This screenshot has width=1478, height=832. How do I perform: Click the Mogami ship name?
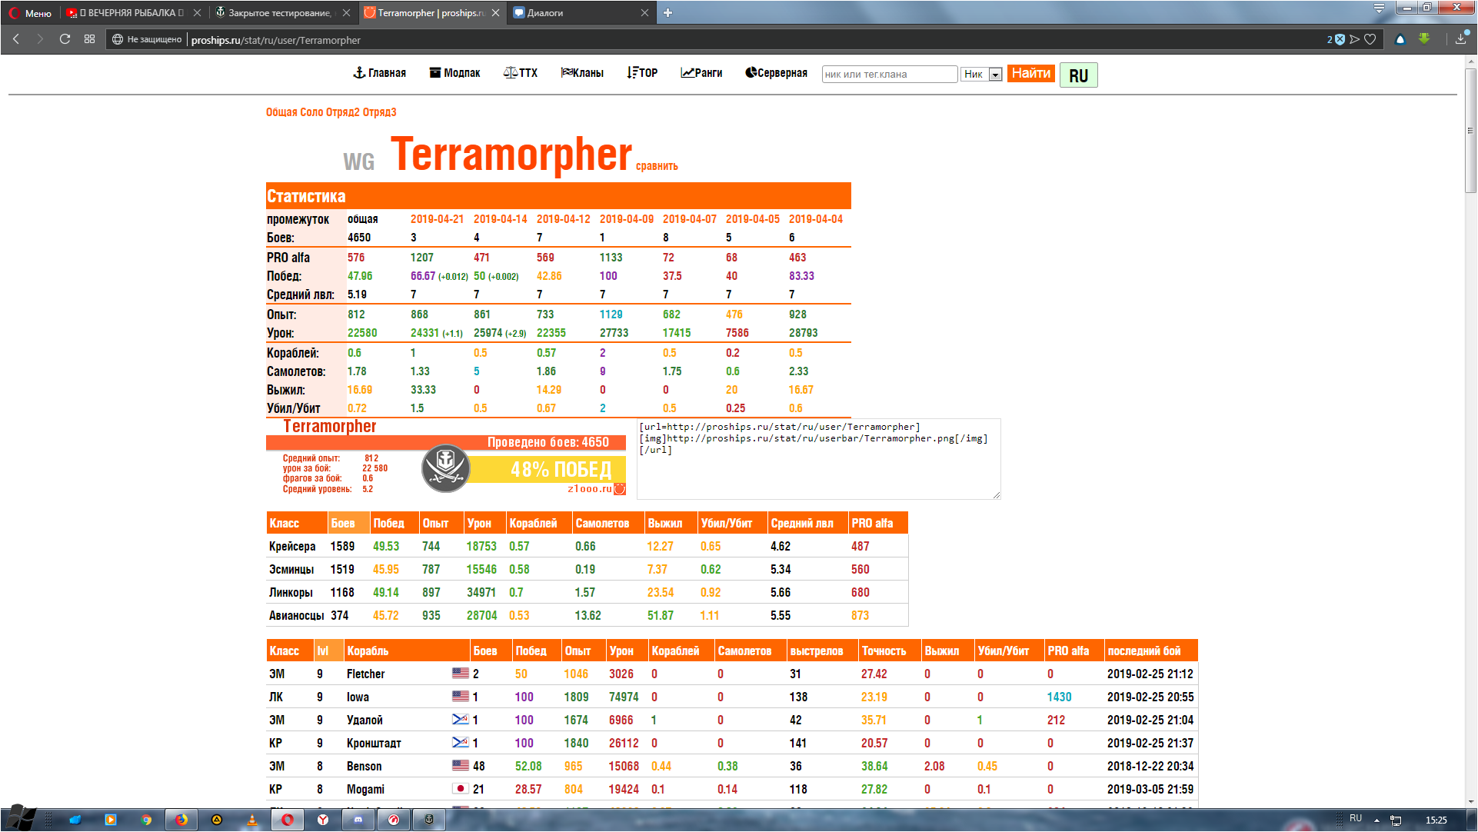point(365,790)
